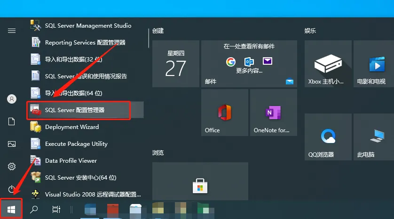Launch Reporting Services 配置管理器

(85, 42)
